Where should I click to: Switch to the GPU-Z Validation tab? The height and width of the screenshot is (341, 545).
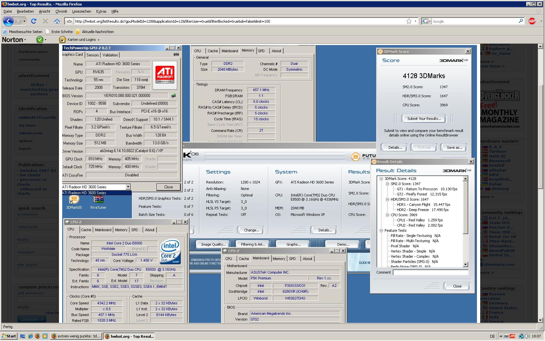[110, 55]
